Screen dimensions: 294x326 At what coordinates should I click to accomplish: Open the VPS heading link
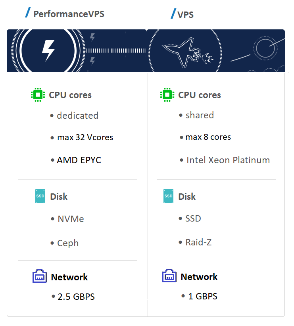[x=186, y=15]
